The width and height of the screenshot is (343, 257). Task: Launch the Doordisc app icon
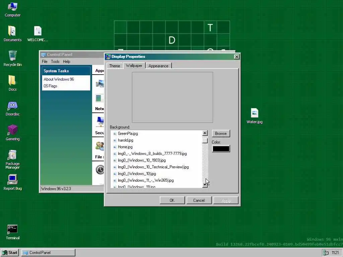pyautogui.click(x=12, y=108)
